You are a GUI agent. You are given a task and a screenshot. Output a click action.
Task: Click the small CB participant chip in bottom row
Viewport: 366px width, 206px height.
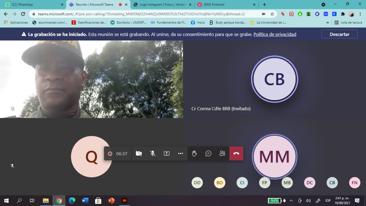click(x=332, y=183)
